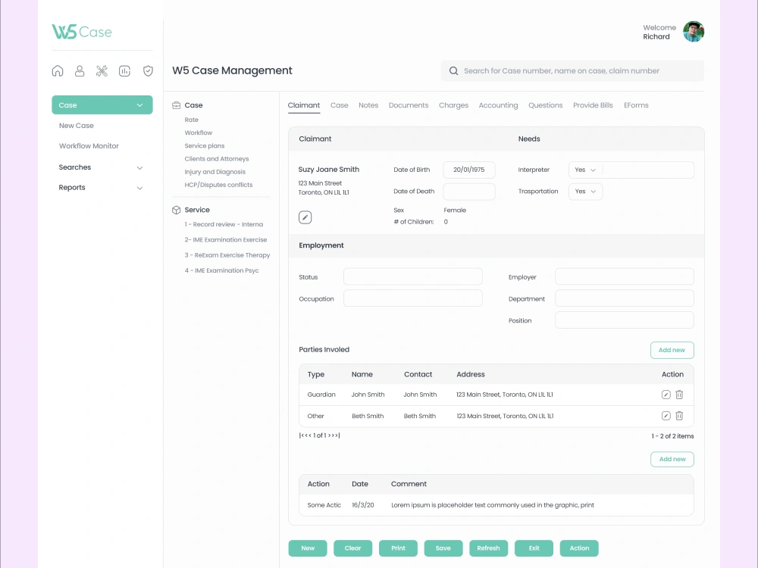Select the shield verification icon
Viewport: 758px width, 568px height.
(148, 70)
